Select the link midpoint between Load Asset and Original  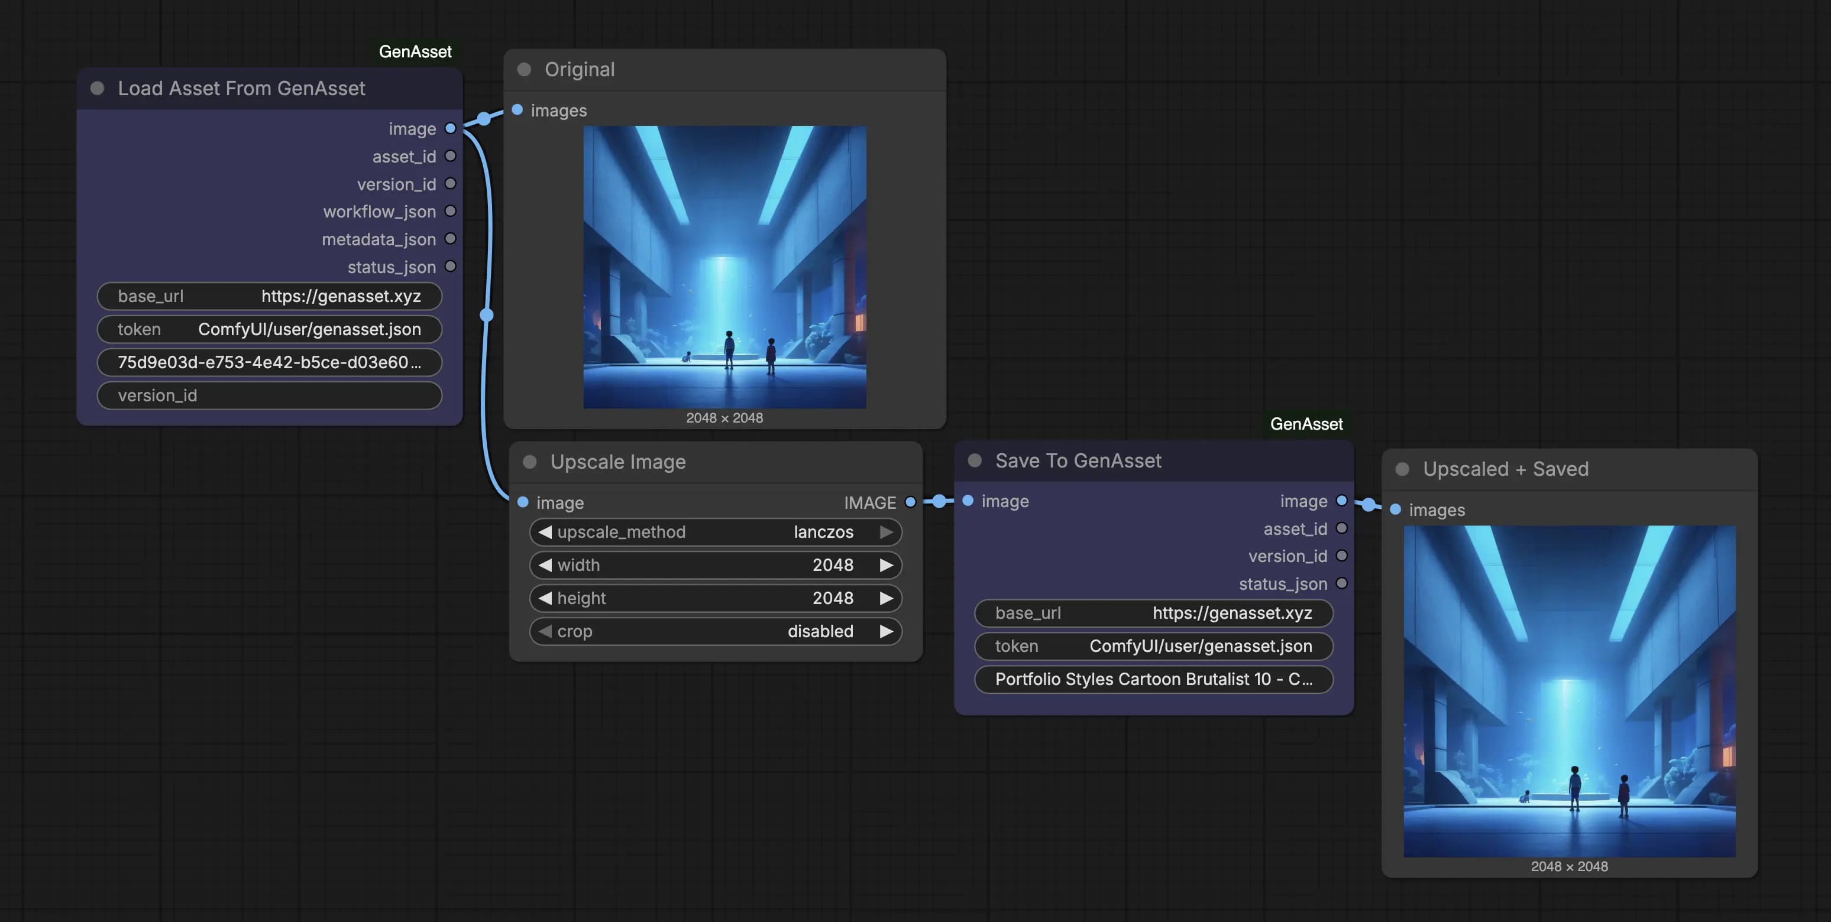click(x=484, y=119)
